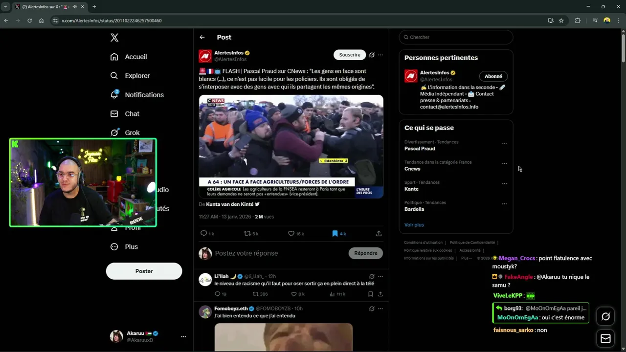Click the Poster button
Viewport: 626px width, 352px height.
pos(144,271)
